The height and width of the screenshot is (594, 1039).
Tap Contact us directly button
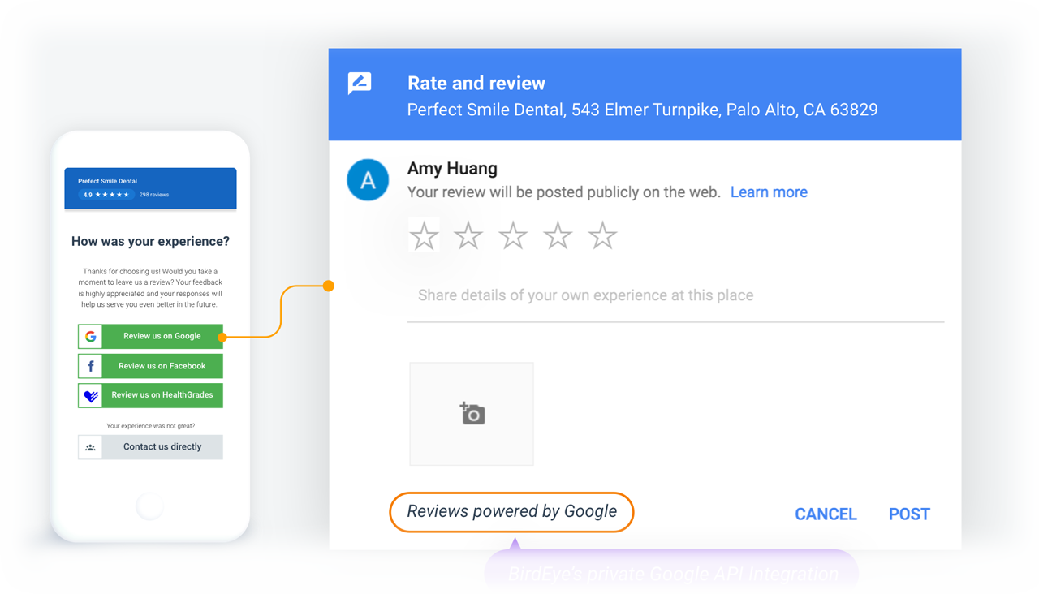[150, 447]
